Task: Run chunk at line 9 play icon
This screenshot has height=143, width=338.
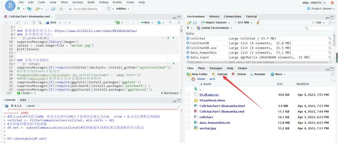Action: pos(173,38)
